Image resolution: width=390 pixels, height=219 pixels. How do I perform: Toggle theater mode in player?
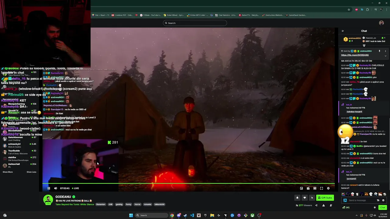click(315, 188)
